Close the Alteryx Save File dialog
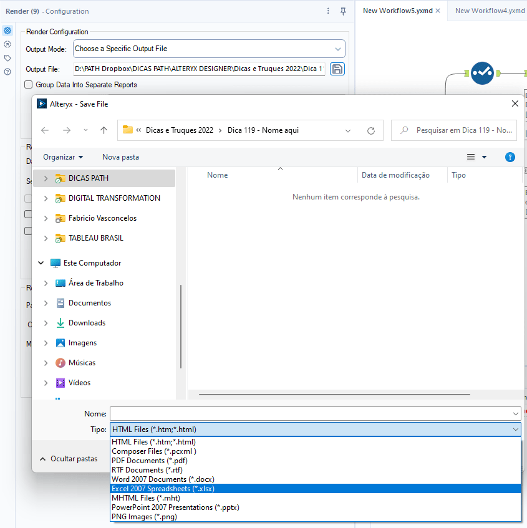This screenshot has height=528, width=527. tap(515, 103)
